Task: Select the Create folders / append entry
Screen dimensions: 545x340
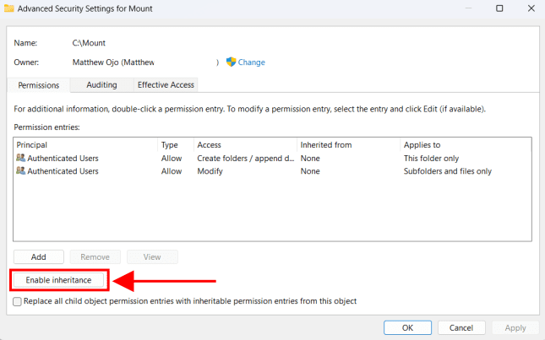Action: click(x=245, y=158)
